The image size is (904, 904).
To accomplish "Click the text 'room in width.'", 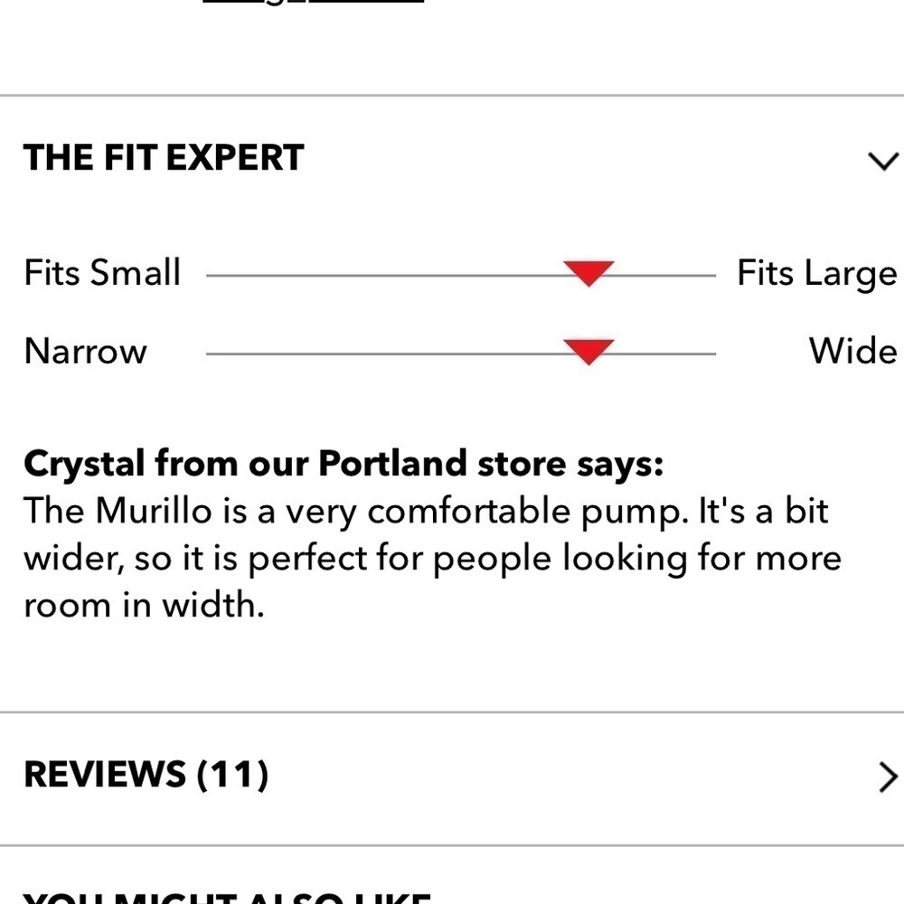I will click(x=144, y=605).
